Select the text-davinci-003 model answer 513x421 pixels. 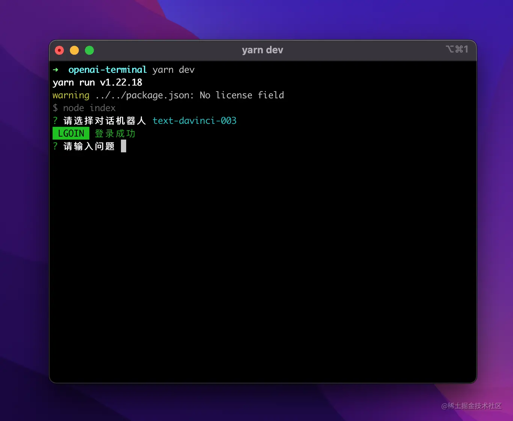pyautogui.click(x=194, y=121)
